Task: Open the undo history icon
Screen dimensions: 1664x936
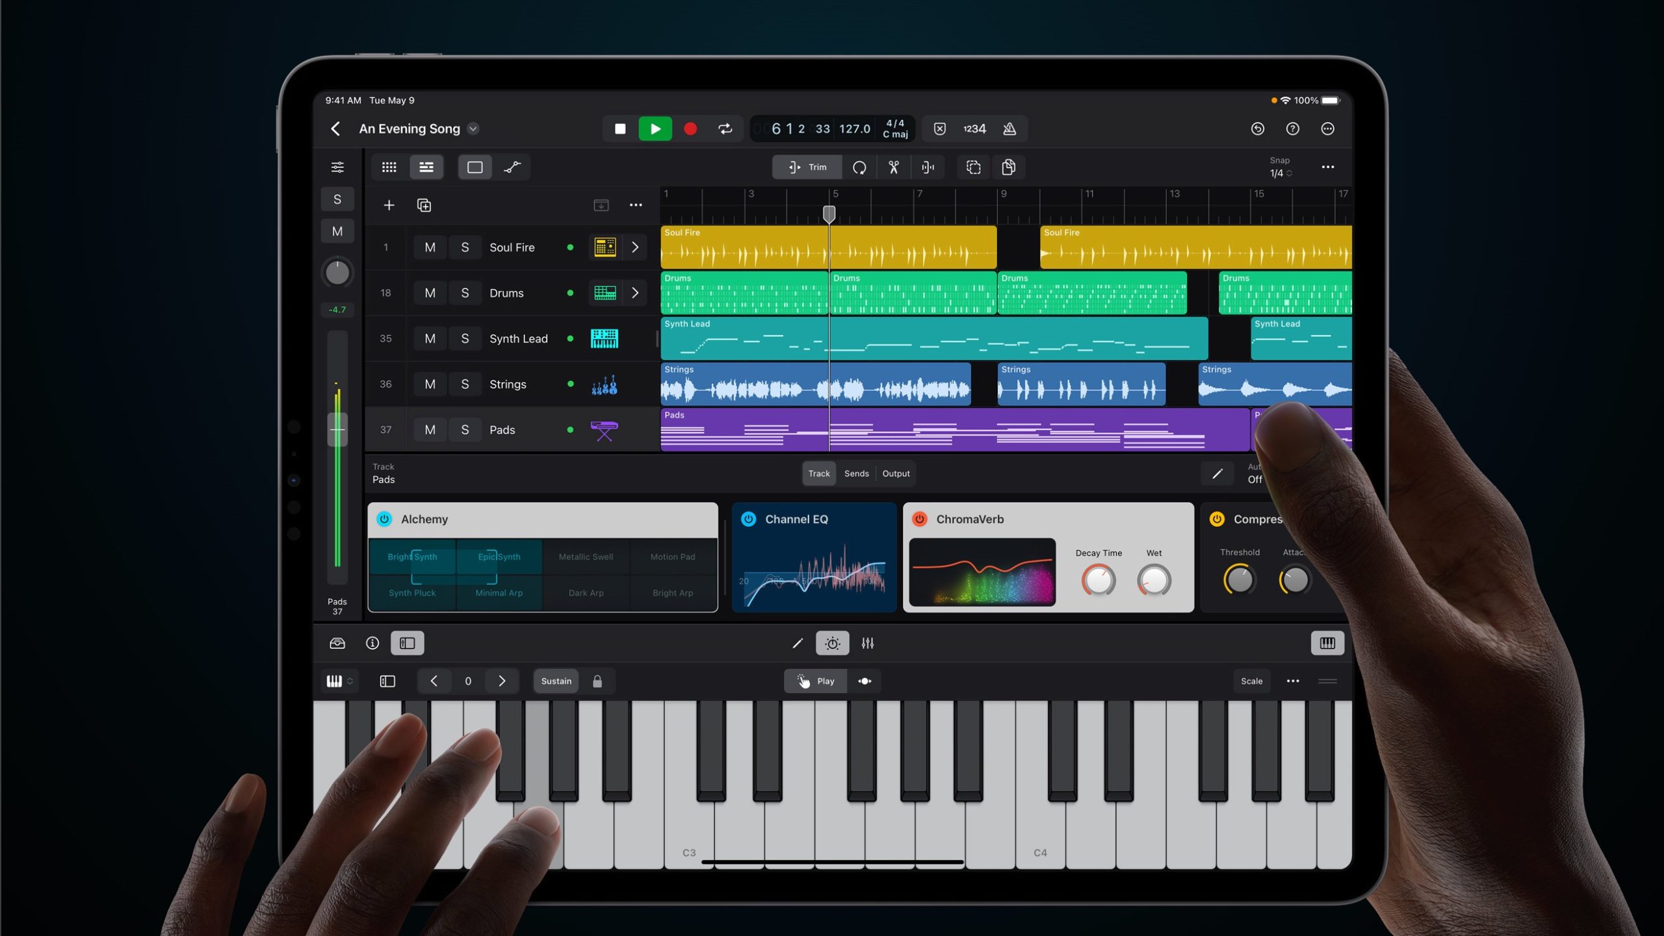Action: coord(1258,129)
